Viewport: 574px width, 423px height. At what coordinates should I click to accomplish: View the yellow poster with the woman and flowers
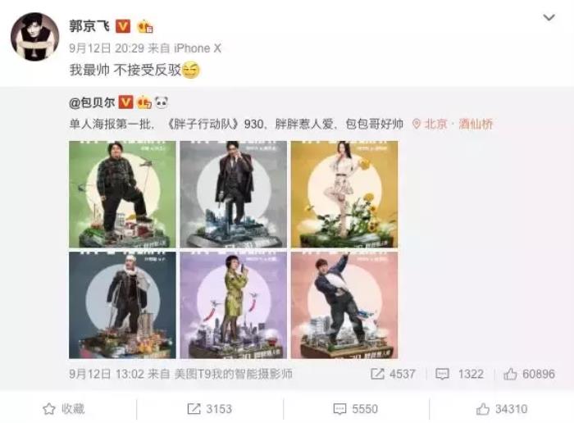[x=344, y=194]
